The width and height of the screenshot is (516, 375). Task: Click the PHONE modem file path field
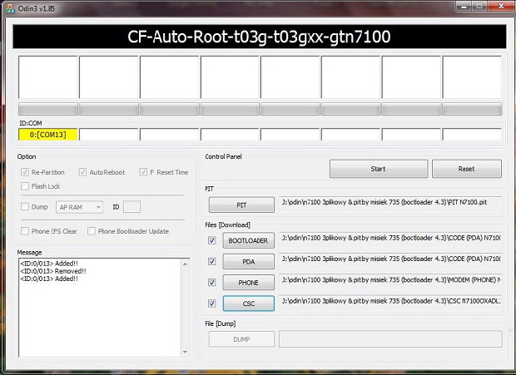click(x=390, y=283)
